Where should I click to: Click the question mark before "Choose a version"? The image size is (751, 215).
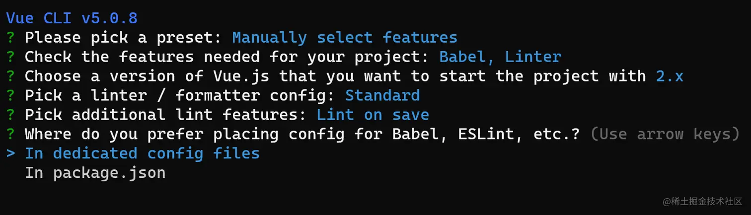[x=10, y=76]
